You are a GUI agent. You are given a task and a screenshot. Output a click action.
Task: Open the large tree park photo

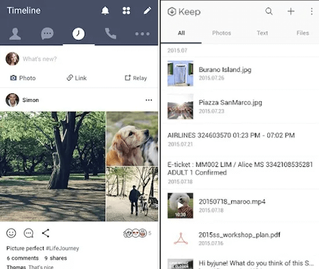pos(52,166)
